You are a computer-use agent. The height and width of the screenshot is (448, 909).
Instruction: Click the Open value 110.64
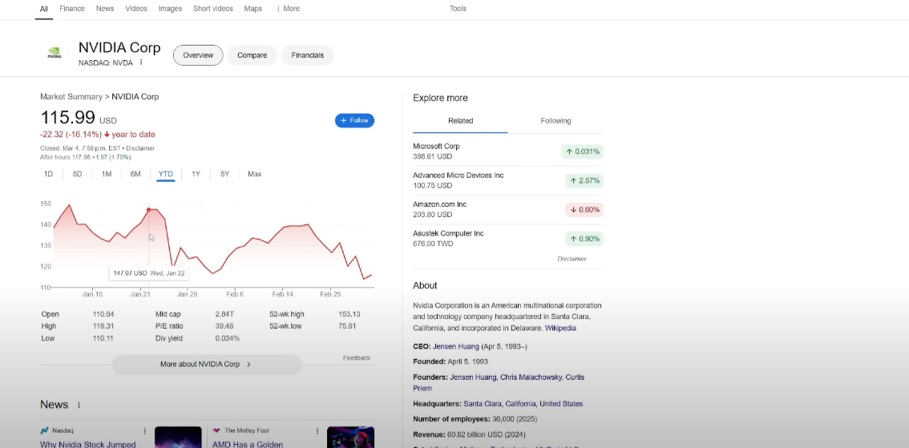[x=103, y=314]
